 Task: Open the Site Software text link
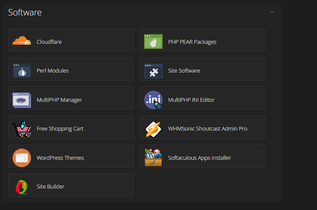(x=184, y=70)
